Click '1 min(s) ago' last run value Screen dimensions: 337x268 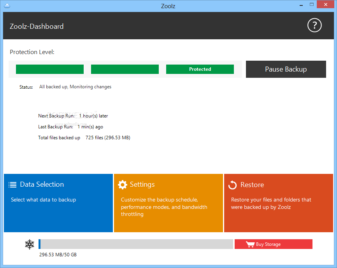[x=90, y=127]
